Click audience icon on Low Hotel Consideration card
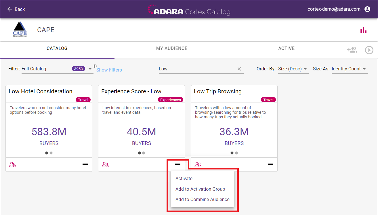 coord(13,165)
